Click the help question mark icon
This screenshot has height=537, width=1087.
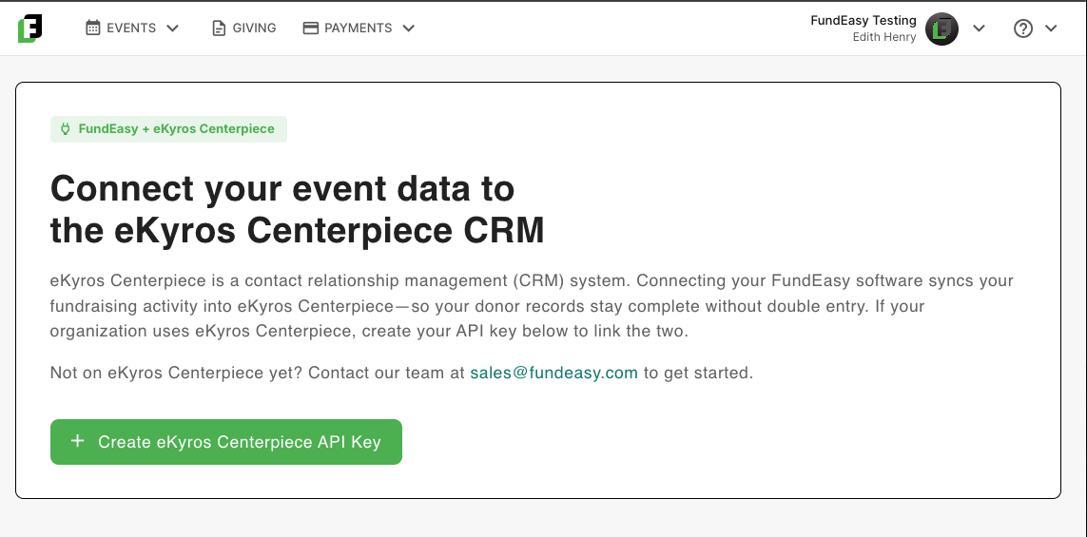[x=1023, y=29]
